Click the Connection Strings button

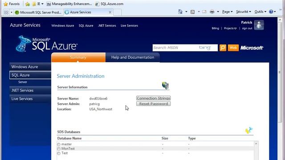point(153,98)
